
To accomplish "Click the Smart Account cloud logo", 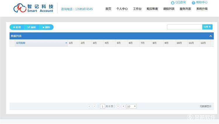I will [19, 8].
